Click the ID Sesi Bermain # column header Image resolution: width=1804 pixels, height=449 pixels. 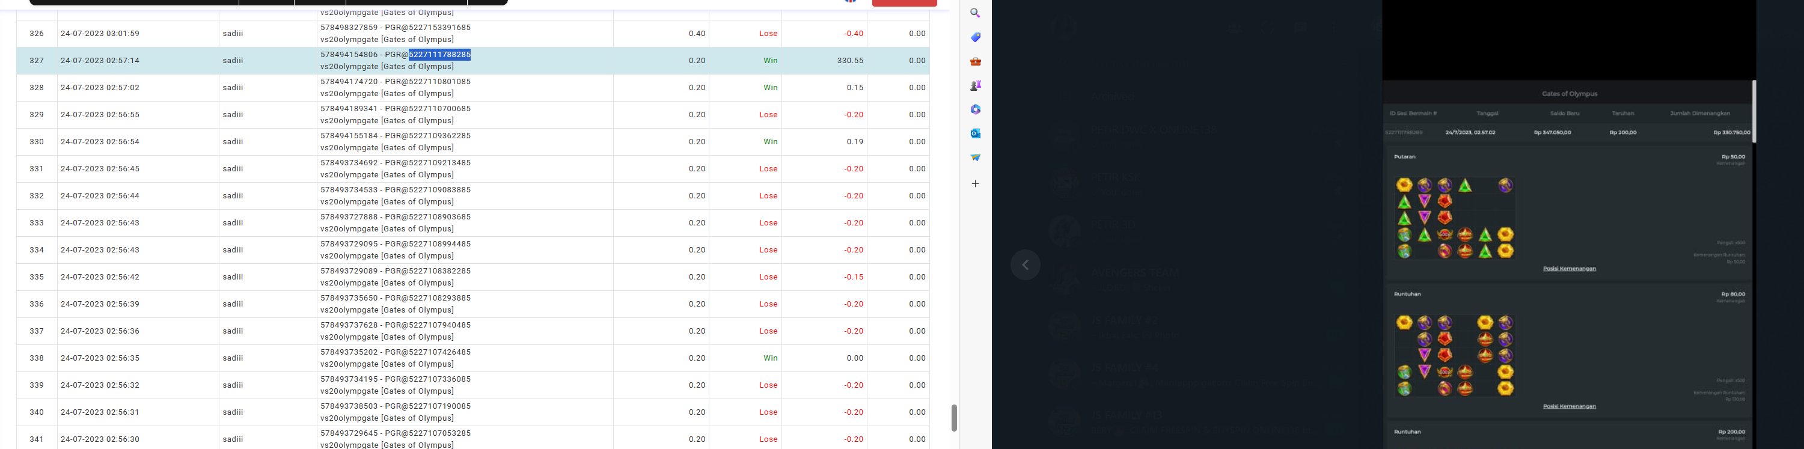pyautogui.click(x=1413, y=114)
